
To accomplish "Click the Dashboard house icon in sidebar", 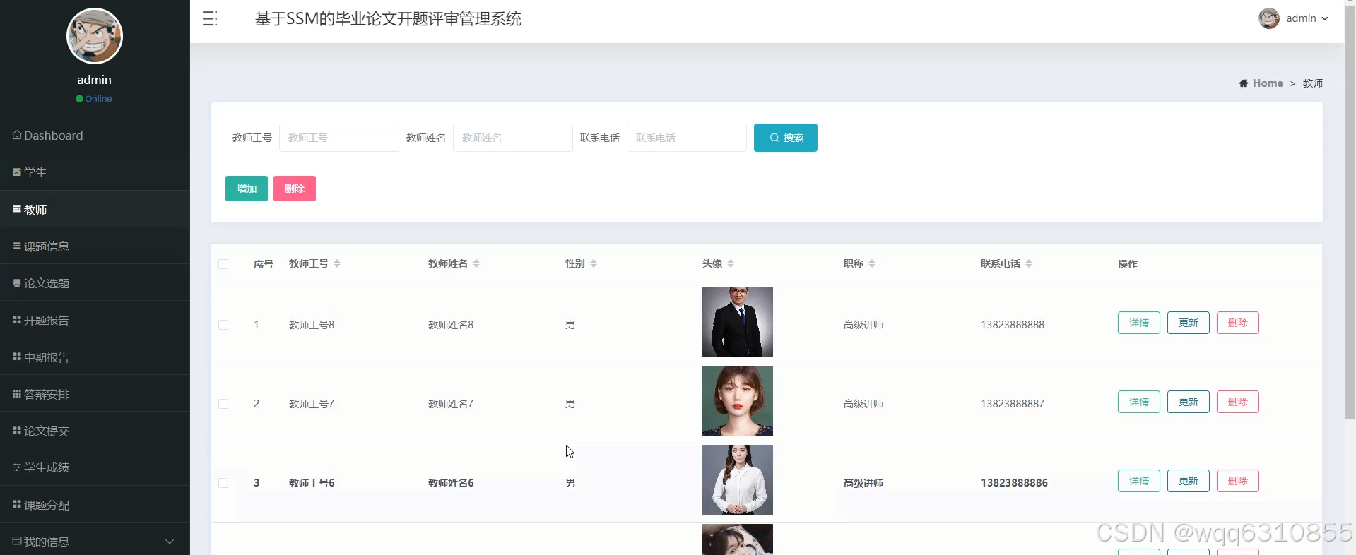I will [x=17, y=135].
